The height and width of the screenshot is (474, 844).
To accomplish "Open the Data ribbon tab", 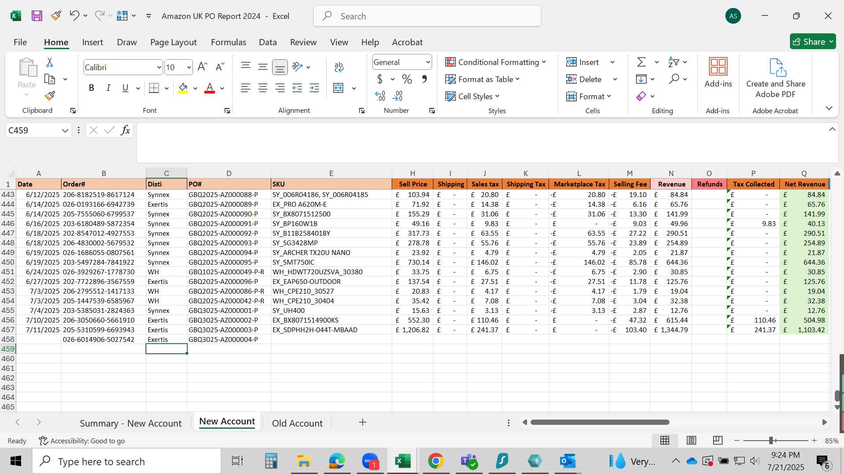I will (268, 42).
